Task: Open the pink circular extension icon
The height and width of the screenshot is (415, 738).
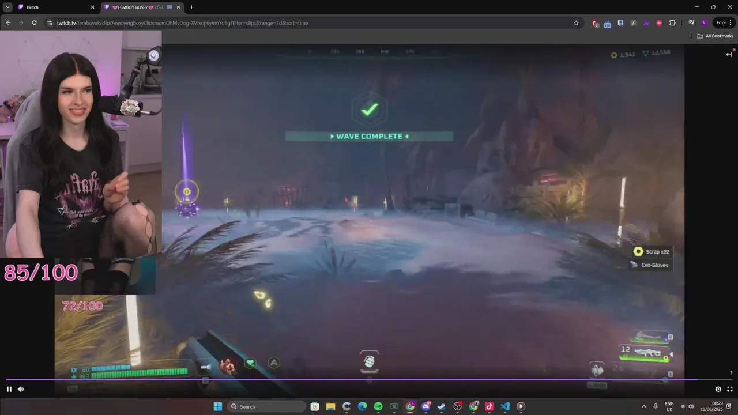Action: (659, 22)
